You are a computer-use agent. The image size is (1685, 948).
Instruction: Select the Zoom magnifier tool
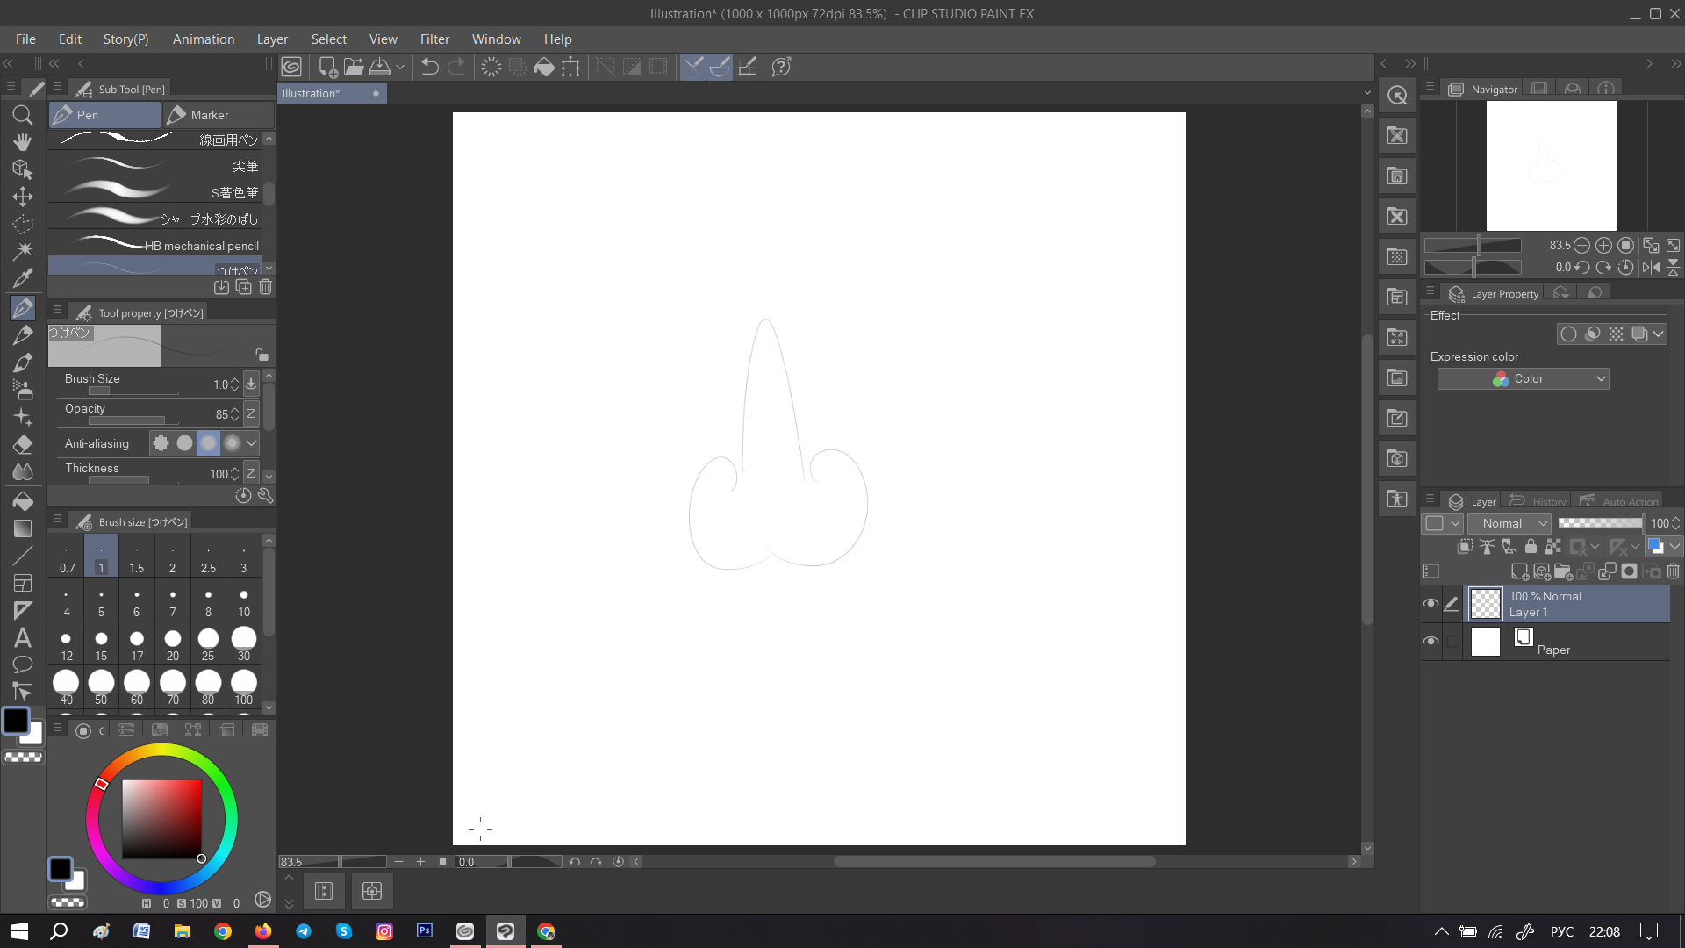click(23, 115)
